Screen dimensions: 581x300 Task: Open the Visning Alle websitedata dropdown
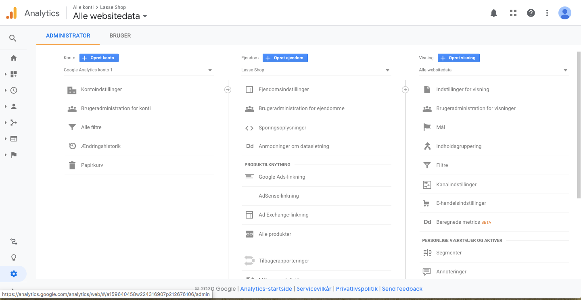[x=494, y=70]
